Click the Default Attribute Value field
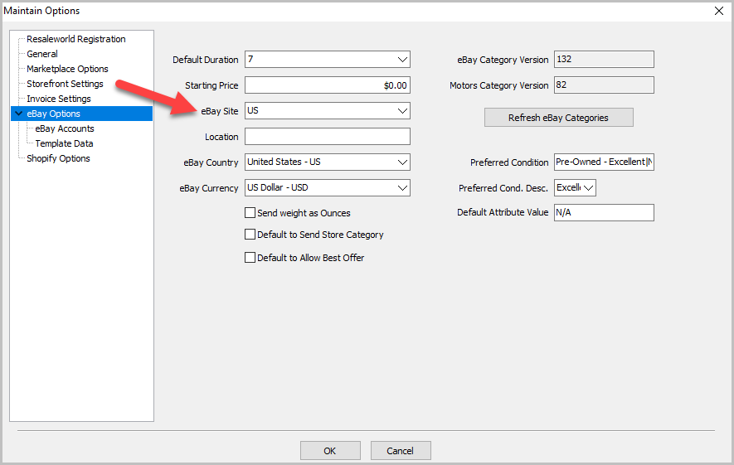 pos(604,212)
